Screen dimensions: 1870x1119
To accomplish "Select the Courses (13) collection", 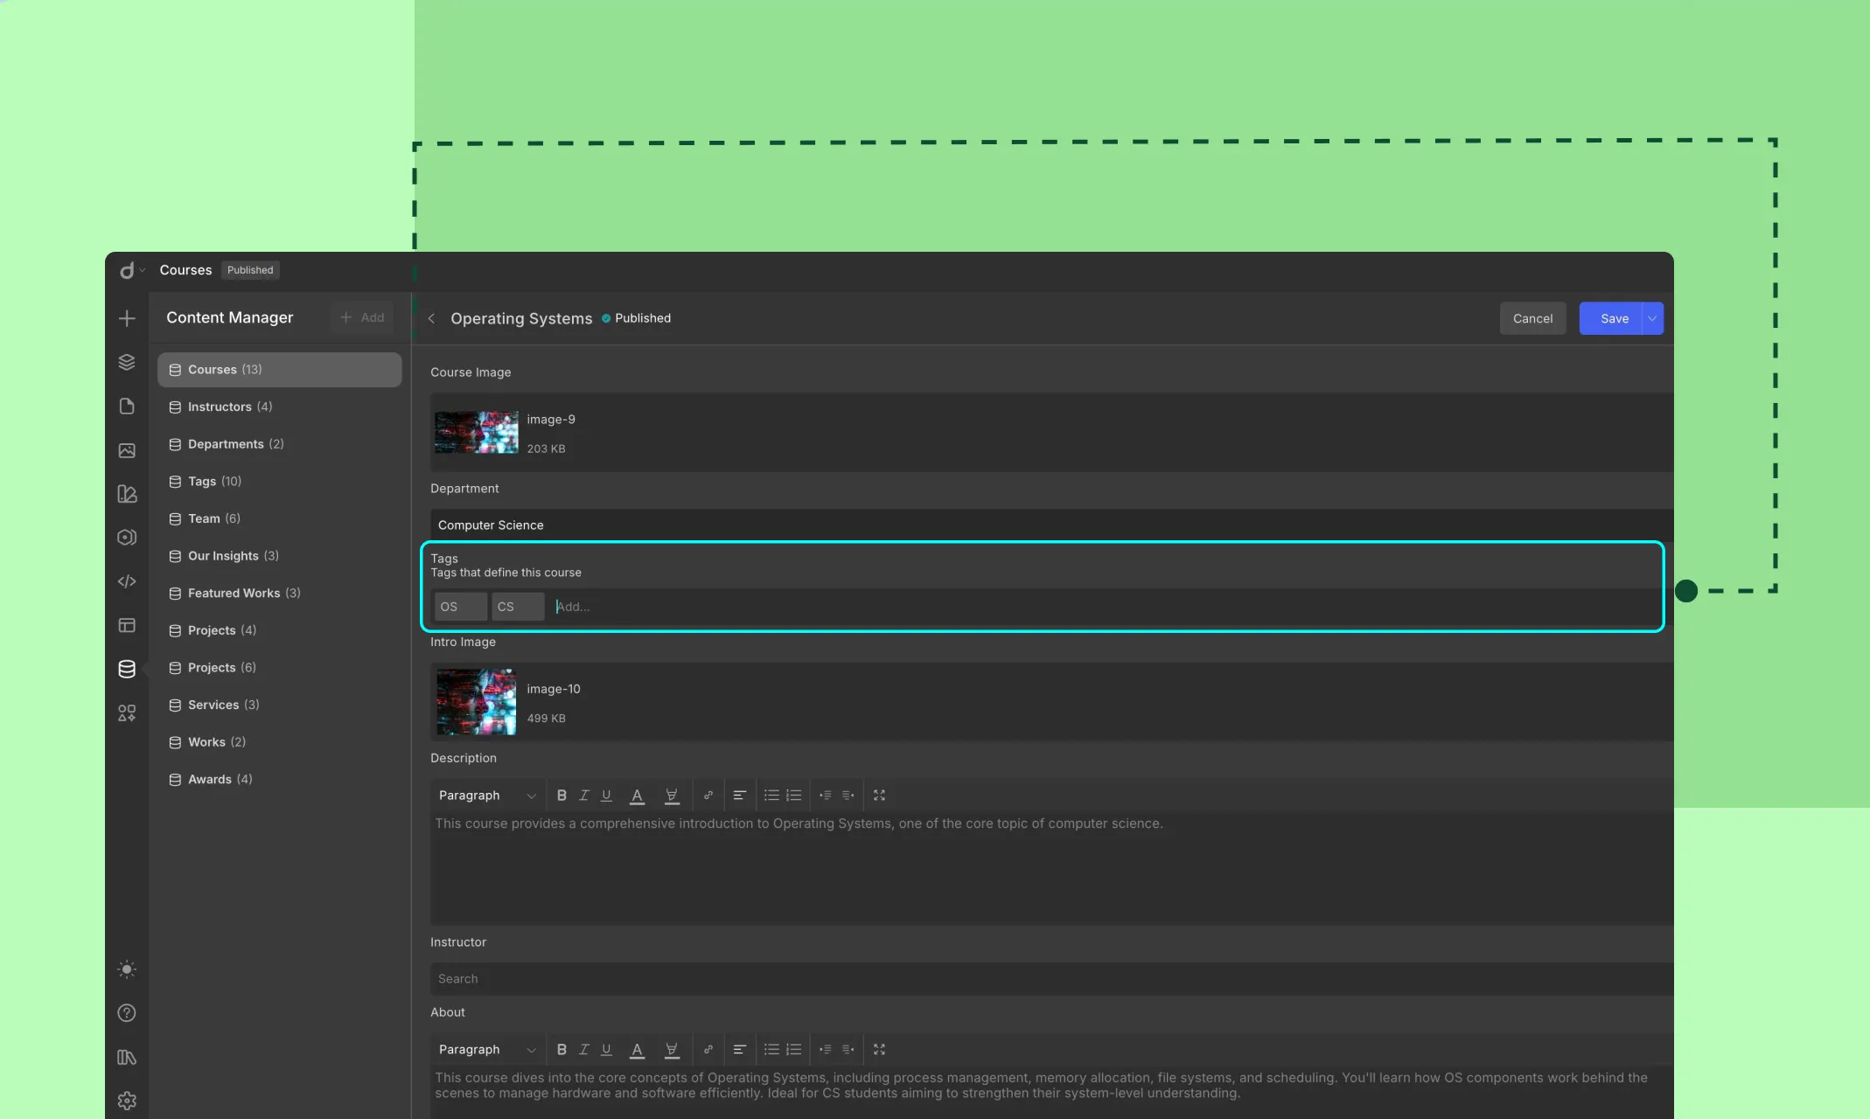I will point(279,370).
